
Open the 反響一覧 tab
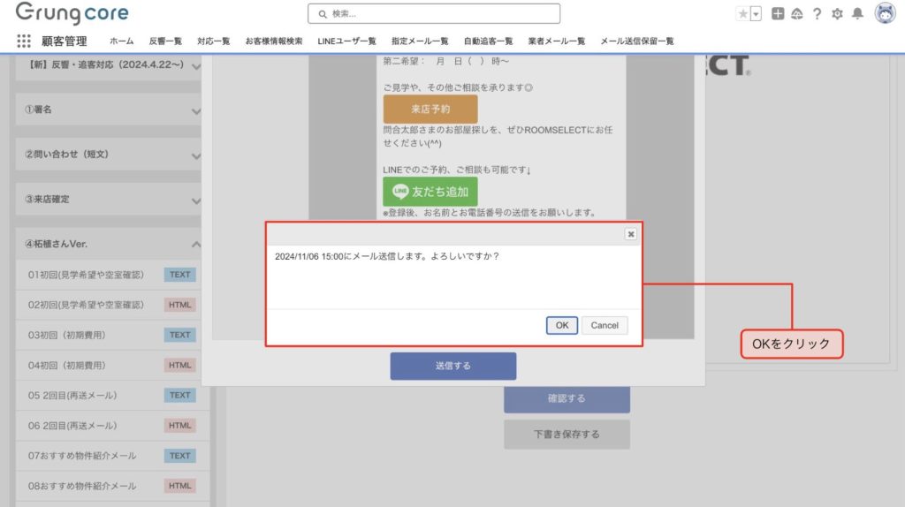pos(165,41)
